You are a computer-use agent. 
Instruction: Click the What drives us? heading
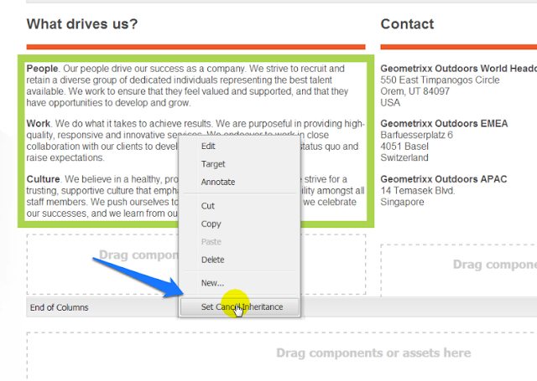tap(82, 24)
